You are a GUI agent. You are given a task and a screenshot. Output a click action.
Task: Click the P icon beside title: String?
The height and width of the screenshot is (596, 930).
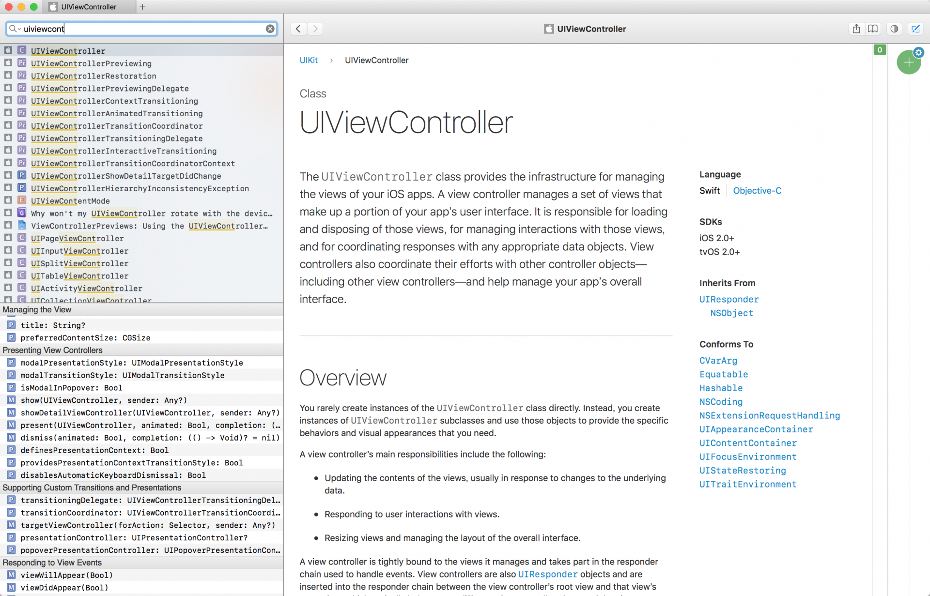pyautogui.click(x=11, y=325)
